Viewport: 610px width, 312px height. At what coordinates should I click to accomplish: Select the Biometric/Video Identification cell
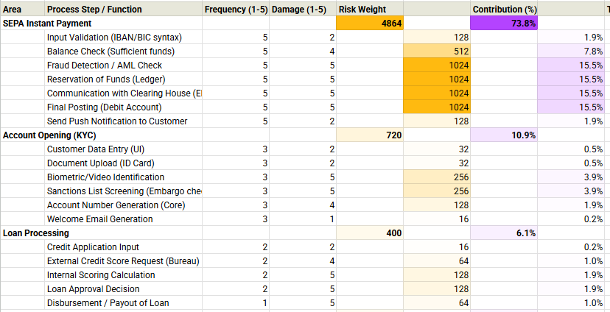coord(106,177)
